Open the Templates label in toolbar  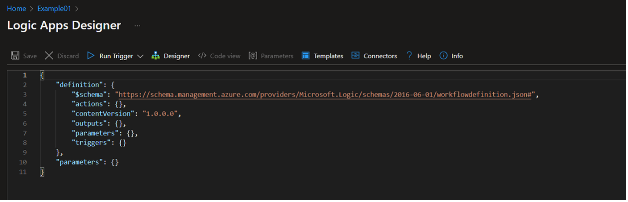click(x=329, y=56)
